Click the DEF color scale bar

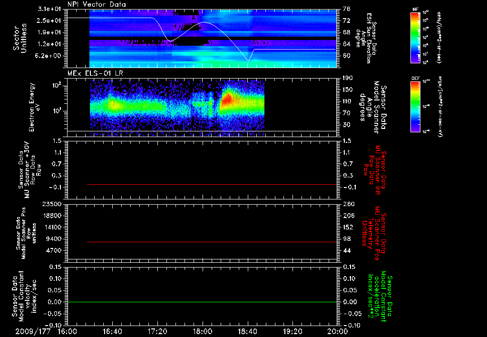[x=415, y=107]
